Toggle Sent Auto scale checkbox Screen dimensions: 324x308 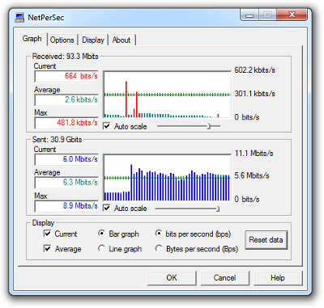tap(107, 208)
